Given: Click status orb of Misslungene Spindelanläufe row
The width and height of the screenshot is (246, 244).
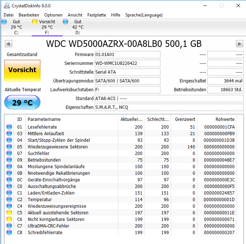Looking at the screenshot, I should click(9, 166).
